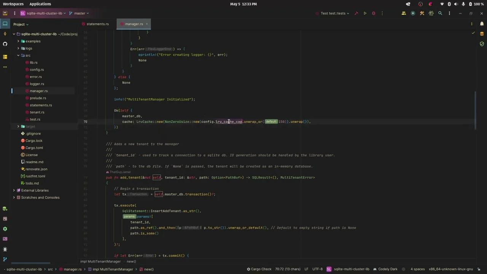Open IDE Settings via the wrench icon

click(422, 13)
